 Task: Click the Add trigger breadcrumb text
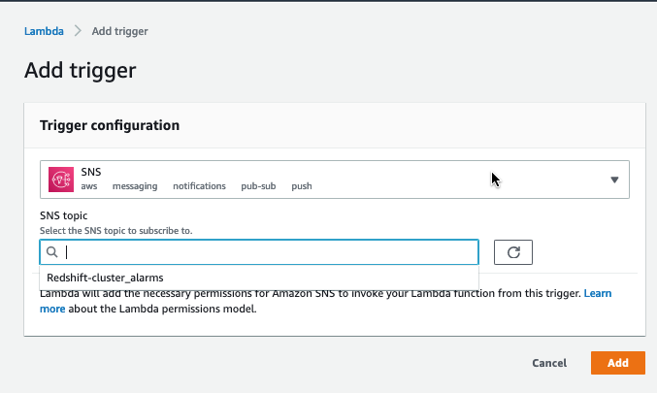pyautogui.click(x=119, y=31)
